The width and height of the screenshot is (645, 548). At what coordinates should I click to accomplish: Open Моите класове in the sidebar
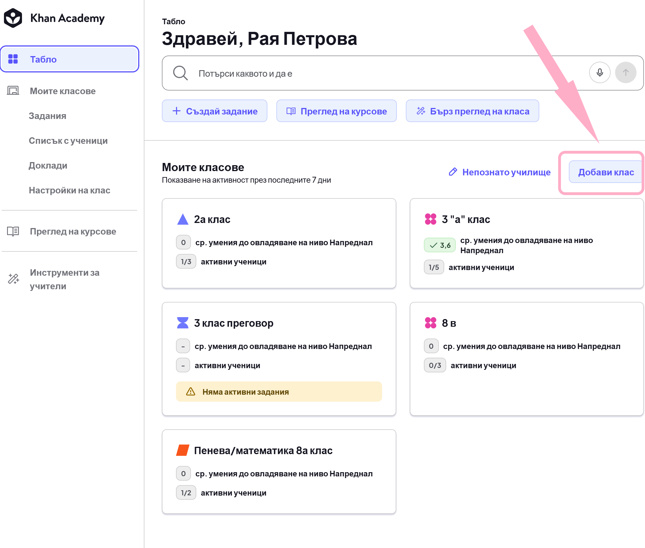point(63,91)
